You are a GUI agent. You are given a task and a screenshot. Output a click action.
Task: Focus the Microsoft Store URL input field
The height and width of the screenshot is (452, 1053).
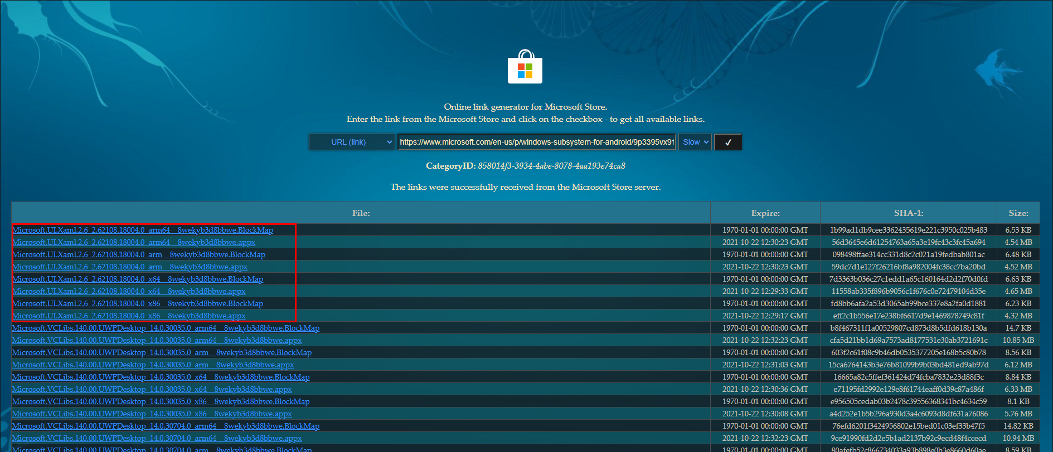point(537,142)
